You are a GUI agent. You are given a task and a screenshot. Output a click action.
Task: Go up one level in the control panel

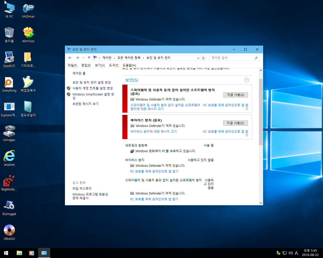(89, 58)
